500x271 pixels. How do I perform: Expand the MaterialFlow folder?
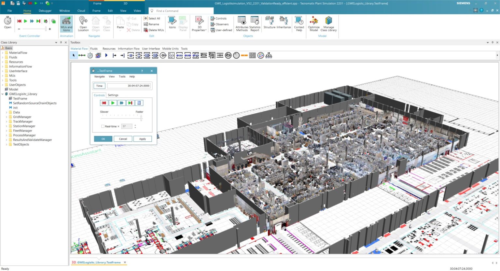tap(3, 53)
